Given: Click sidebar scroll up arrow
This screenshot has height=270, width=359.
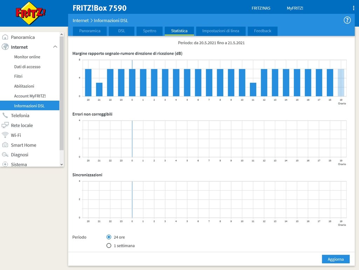Looking at the screenshot, I should click(61, 34).
